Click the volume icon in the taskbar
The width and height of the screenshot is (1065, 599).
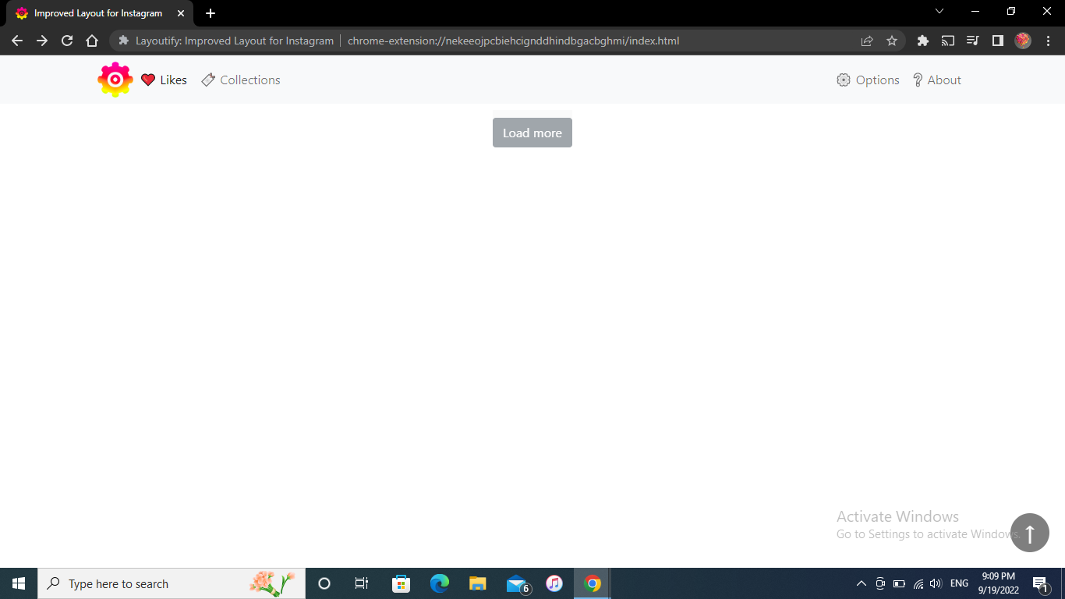[x=936, y=583]
